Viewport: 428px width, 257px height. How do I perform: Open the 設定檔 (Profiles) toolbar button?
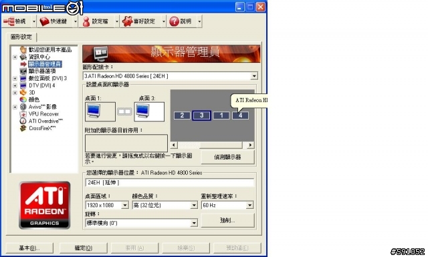click(x=97, y=21)
